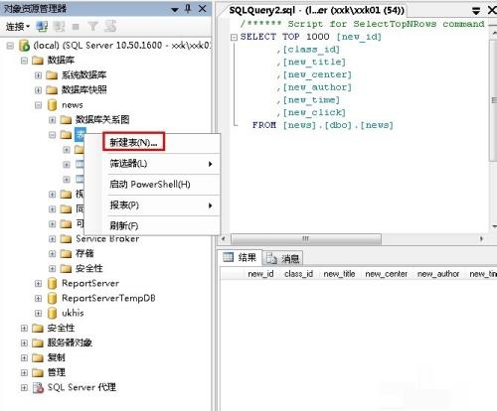Click the filter funnel icon in toolbar
This screenshot has width=497, height=411.
[x=92, y=26]
